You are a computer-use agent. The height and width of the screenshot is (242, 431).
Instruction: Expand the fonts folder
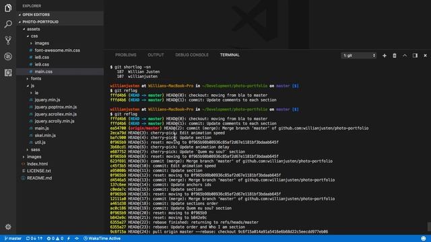coord(60,79)
